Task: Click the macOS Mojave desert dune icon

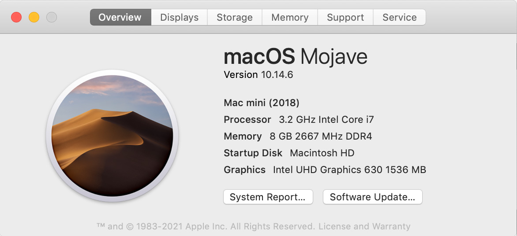Action: point(112,136)
